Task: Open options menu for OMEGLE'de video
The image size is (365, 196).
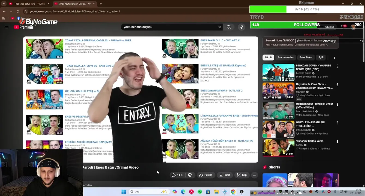Action: [337, 123]
